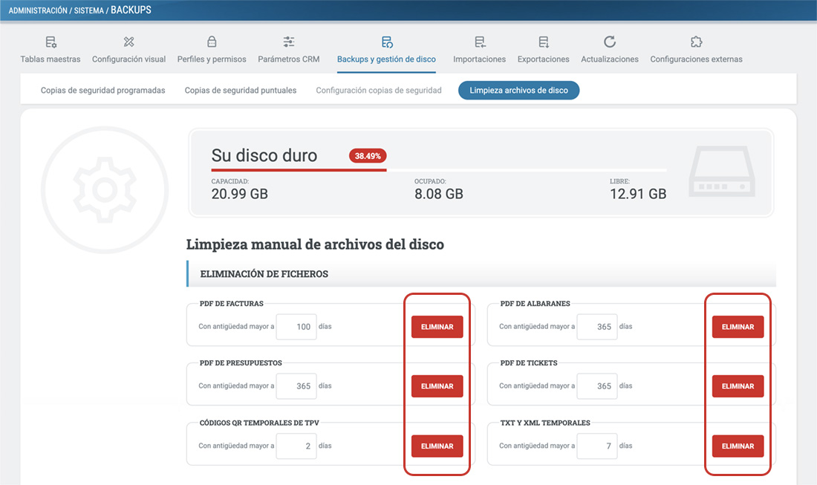
Task: Open Configuraciones externas label
Action: pyautogui.click(x=696, y=59)
